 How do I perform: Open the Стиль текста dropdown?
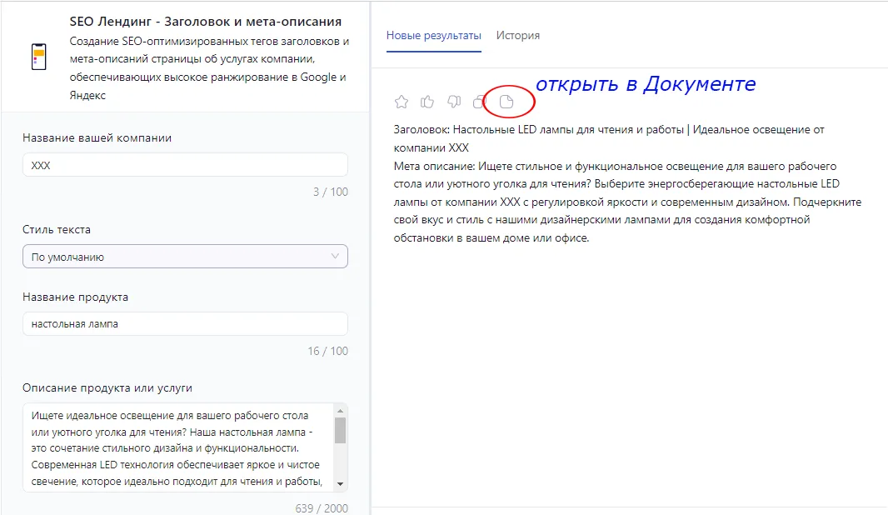[184, 256]
